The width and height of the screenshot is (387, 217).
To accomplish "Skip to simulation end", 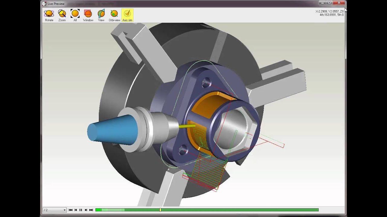I will (x=91, y=210).
